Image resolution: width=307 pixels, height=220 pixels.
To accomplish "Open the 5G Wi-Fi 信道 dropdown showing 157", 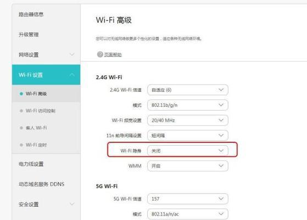I will click(188, 199).
